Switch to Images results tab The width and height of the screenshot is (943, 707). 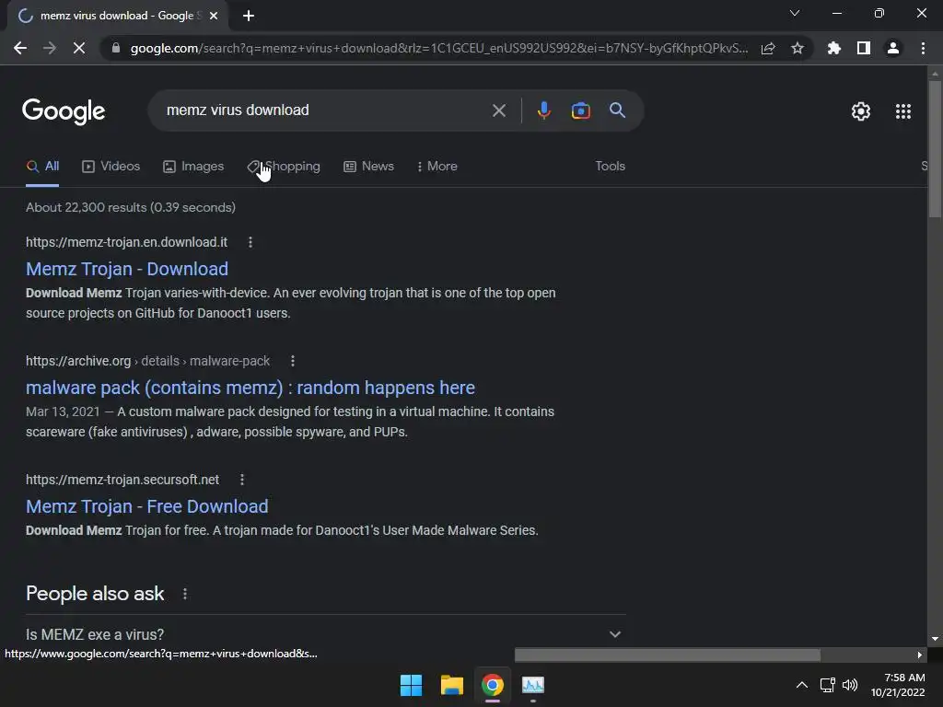point(193,167)
